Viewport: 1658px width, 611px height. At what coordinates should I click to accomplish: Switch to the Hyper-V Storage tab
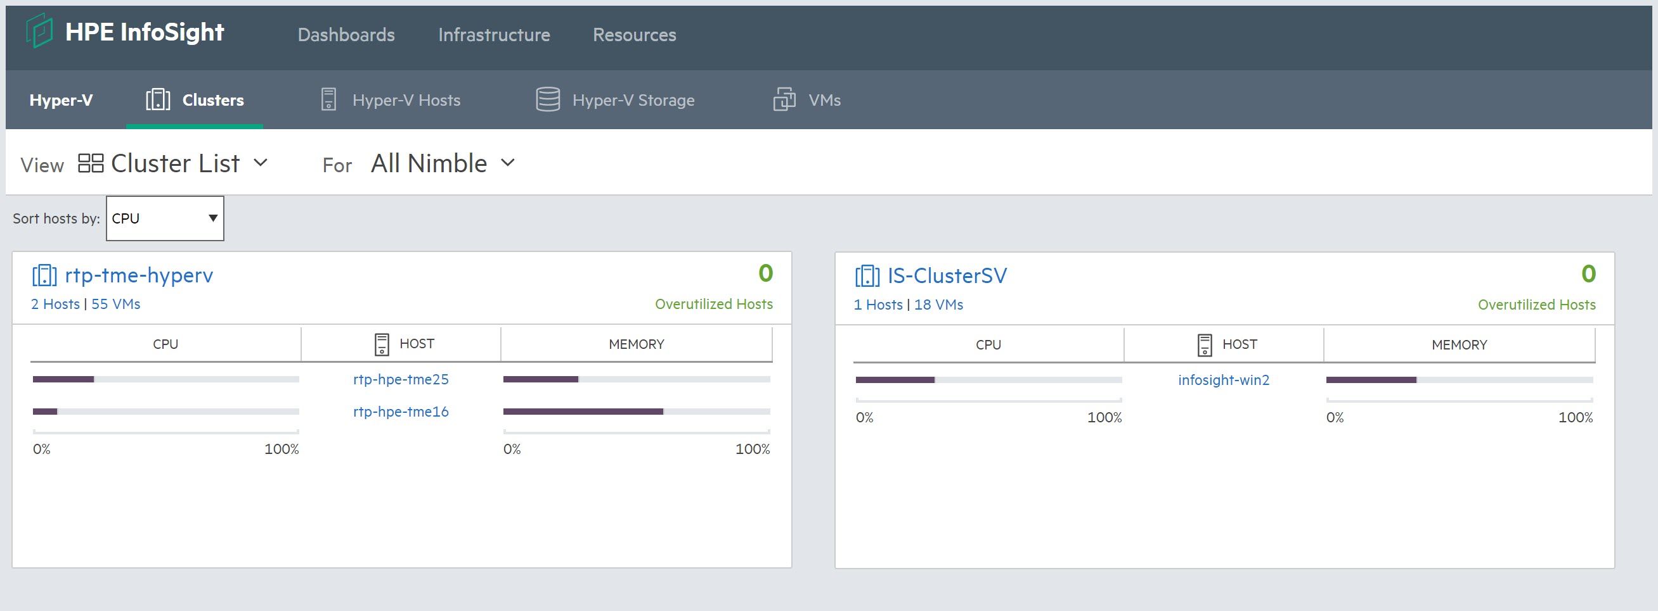tap(614, 100)
